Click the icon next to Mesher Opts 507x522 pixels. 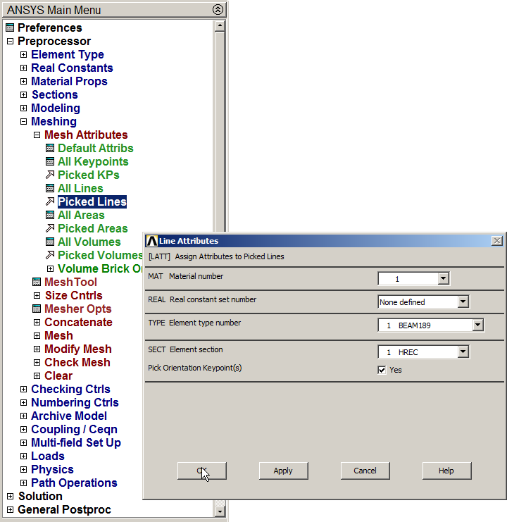(x=37, y=309)
